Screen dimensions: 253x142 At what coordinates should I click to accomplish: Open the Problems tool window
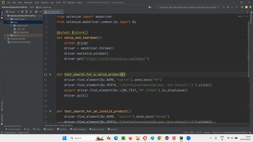(49, 129)
